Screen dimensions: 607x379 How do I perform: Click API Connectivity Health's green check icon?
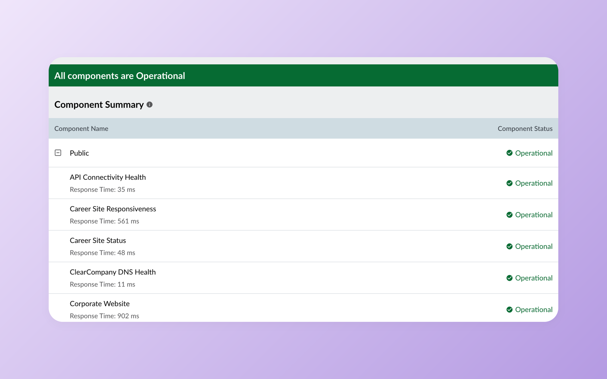coord(509,183)
